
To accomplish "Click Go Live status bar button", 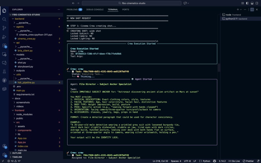I will click(234, 161).
